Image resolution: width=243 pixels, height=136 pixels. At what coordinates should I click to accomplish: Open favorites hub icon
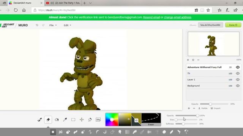219,10
